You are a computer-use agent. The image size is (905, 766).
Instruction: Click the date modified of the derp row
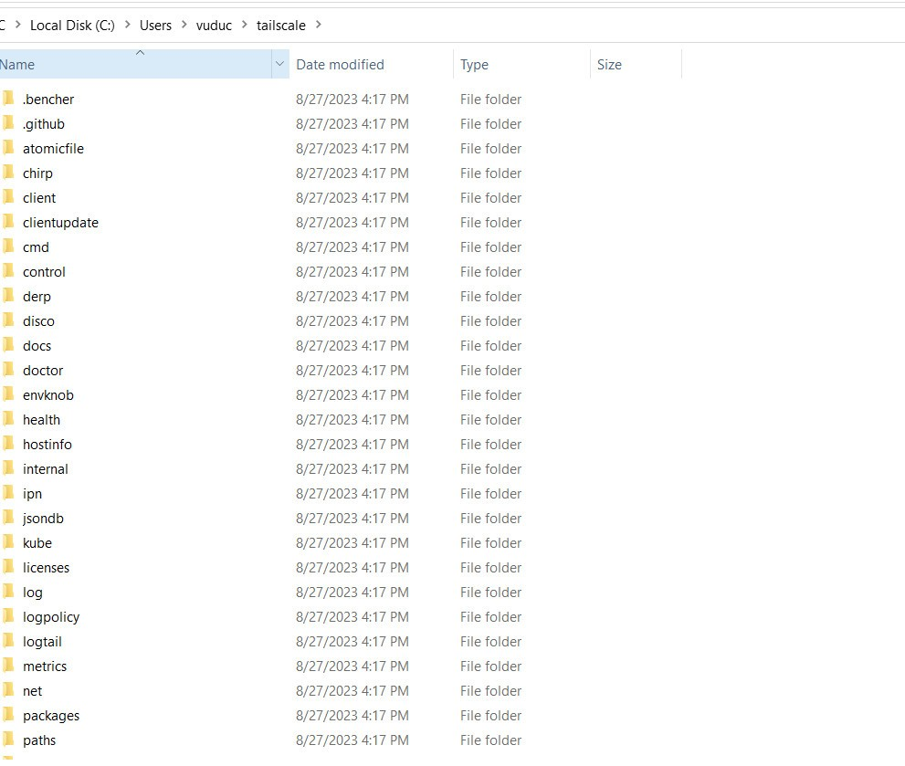pos(353,296)
